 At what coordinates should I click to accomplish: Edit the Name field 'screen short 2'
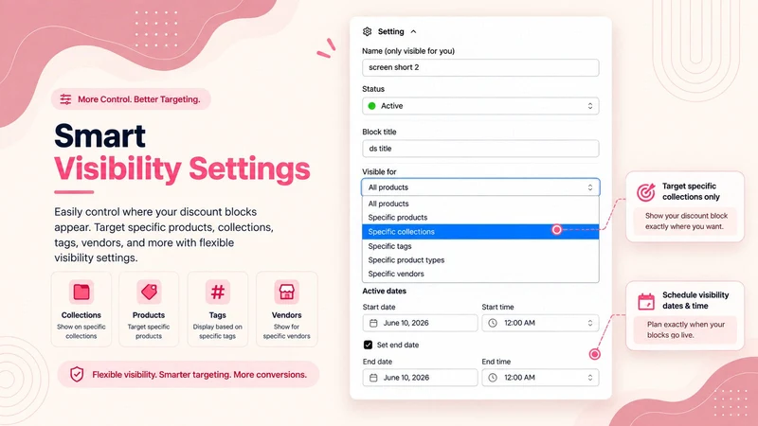click(480, 67)
